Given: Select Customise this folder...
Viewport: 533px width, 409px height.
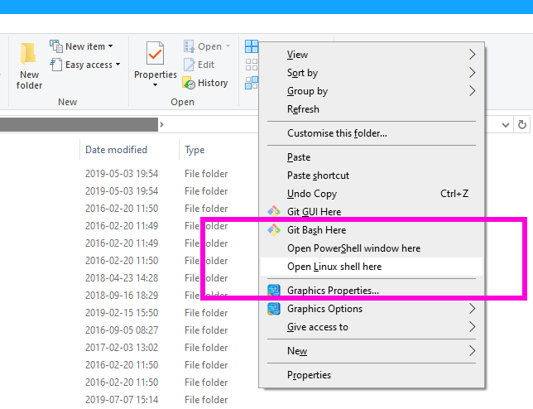Looking at the screenshot, I should (372, 133).
